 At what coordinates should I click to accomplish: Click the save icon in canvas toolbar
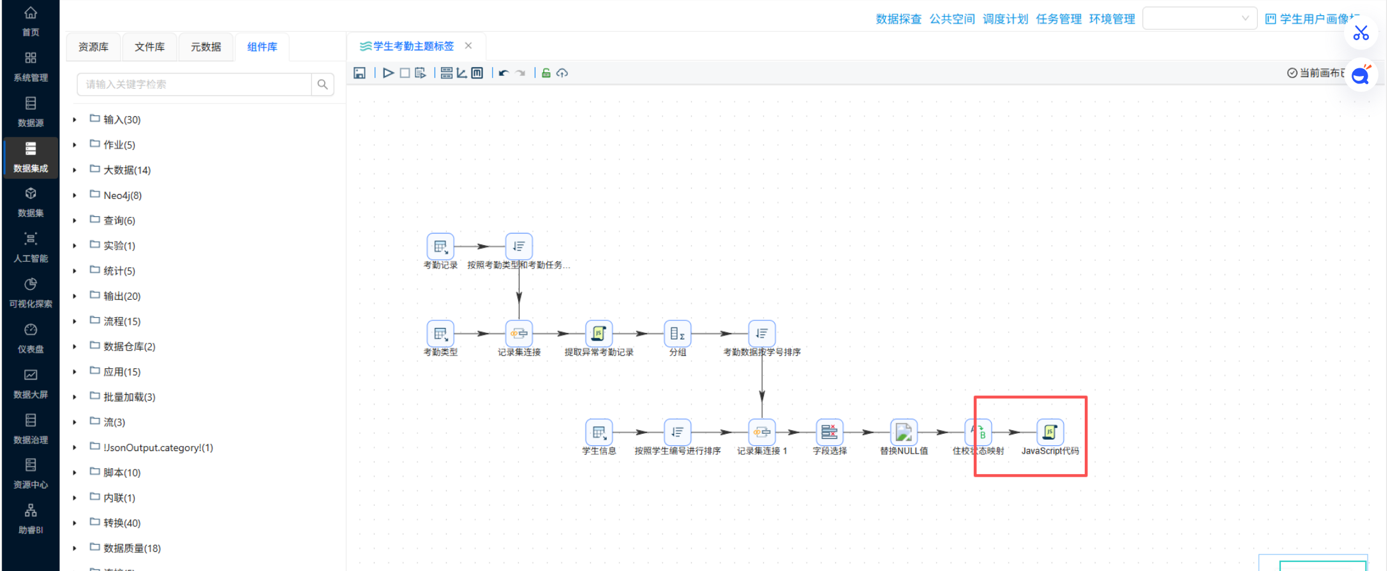click(359, 73)
